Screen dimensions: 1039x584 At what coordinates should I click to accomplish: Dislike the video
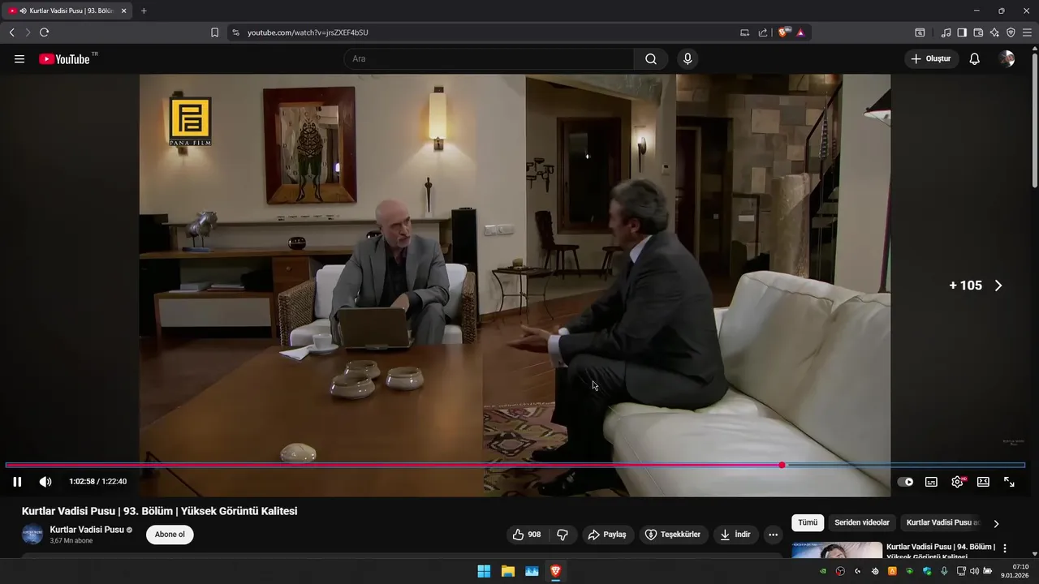(x=563, y=535)
